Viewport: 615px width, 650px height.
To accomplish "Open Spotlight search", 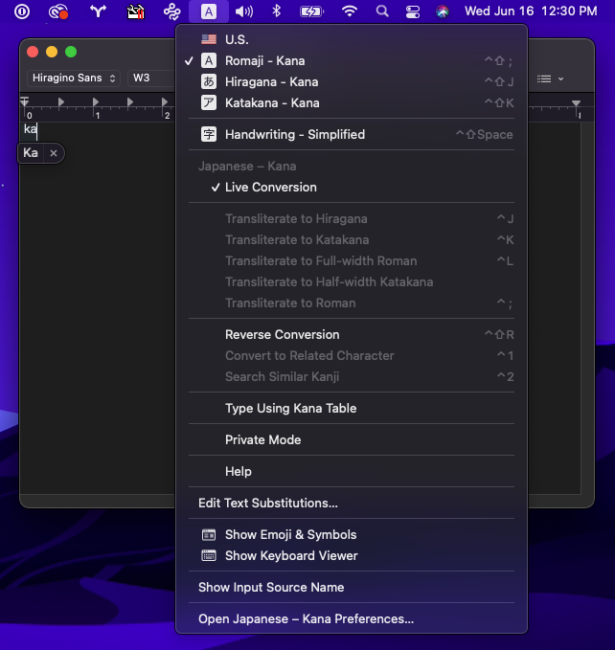I will (x=382, y=11).
